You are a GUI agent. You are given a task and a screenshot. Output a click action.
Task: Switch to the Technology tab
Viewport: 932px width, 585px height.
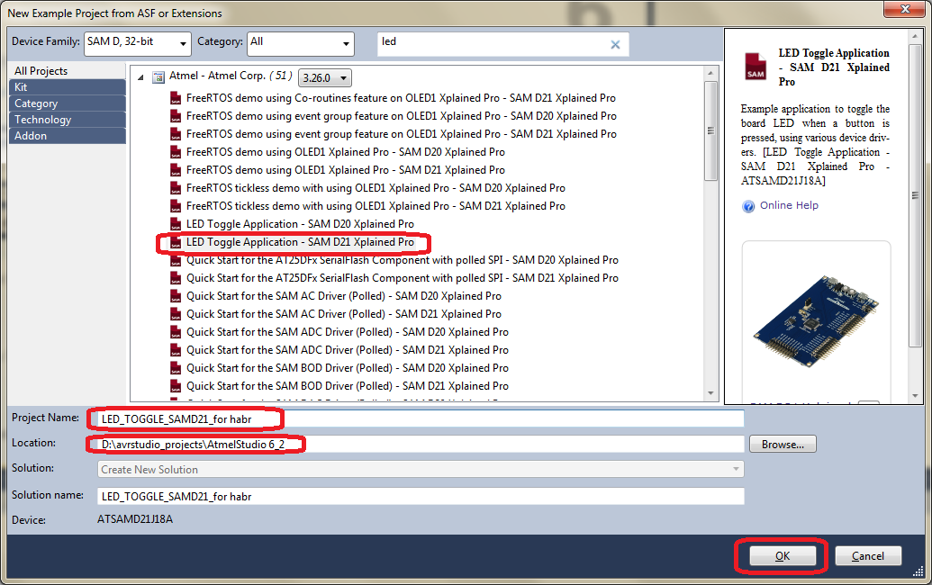[x=68, y=120]
